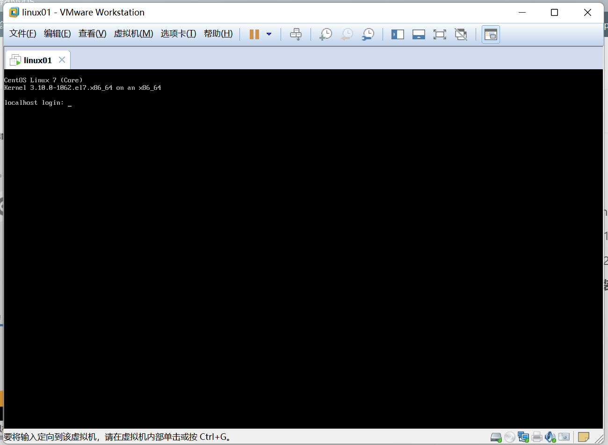This screenshot has width=608, height=445.
Task: Take a snapshot of the virtual machine
Action: (326, 34)
